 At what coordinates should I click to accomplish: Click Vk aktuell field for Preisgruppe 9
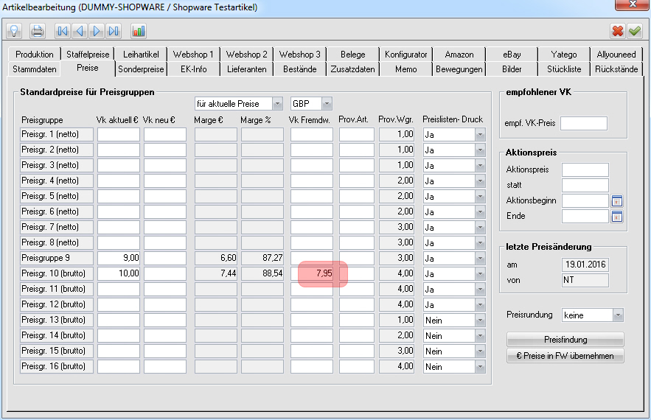tap(119, 258)
